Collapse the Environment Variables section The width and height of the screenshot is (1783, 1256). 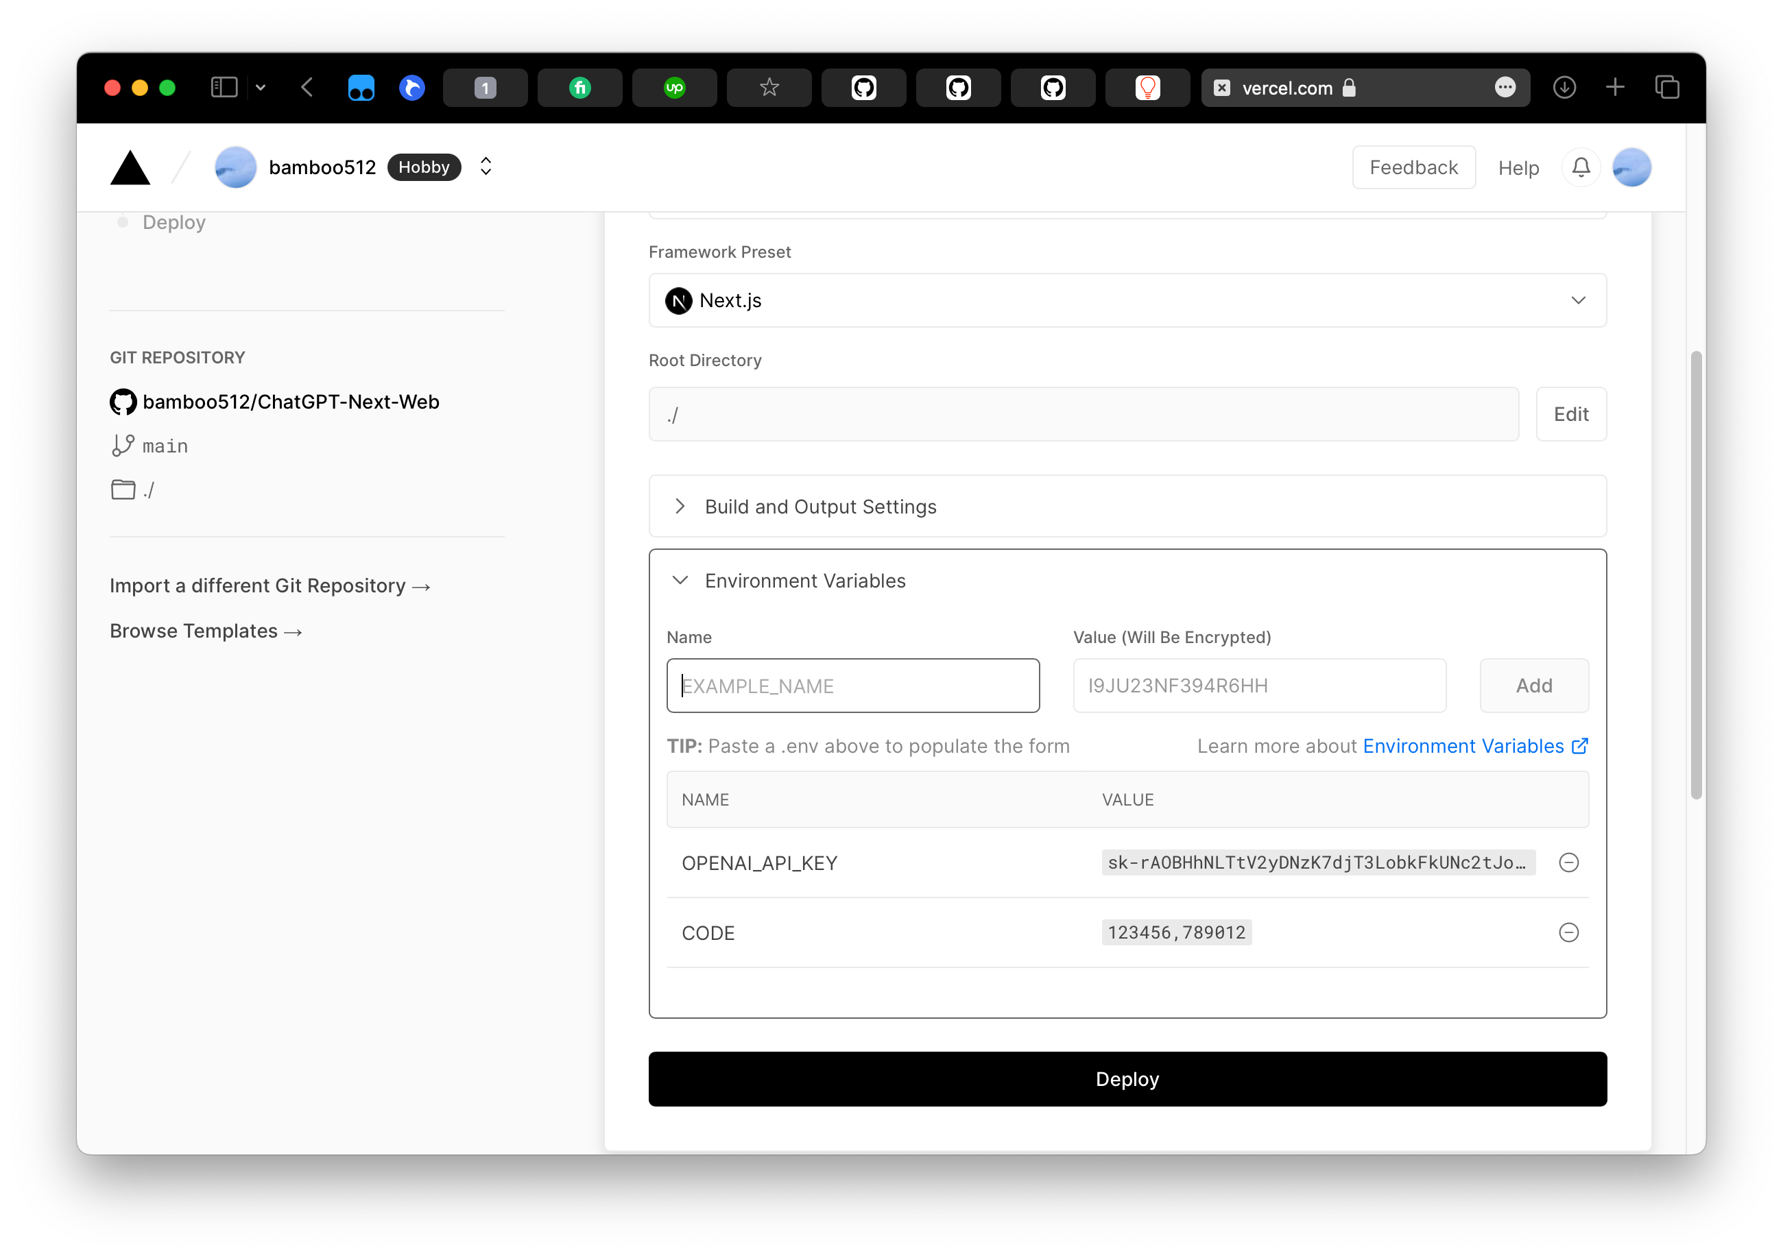(804, 581)
